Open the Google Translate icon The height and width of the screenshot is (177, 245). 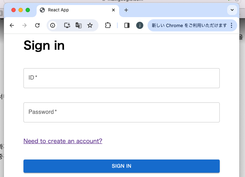click(x=79, y=25)
